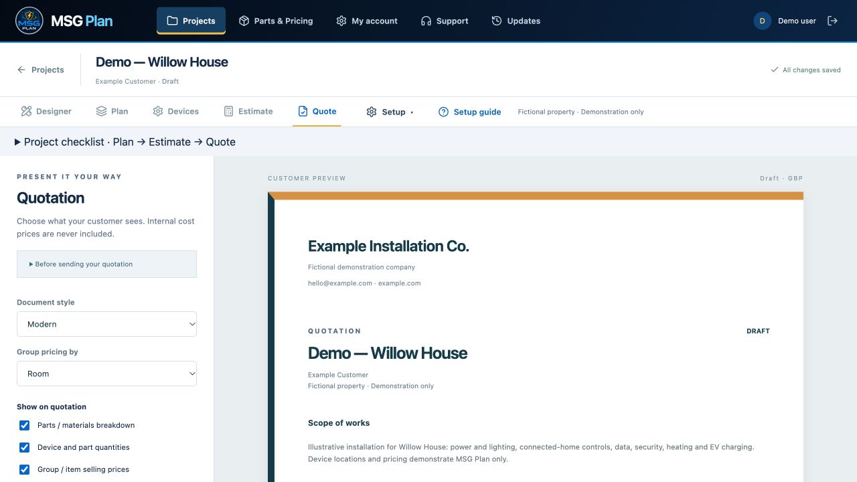Click the Estimate tab's calculator icon

tap(228, 111)
